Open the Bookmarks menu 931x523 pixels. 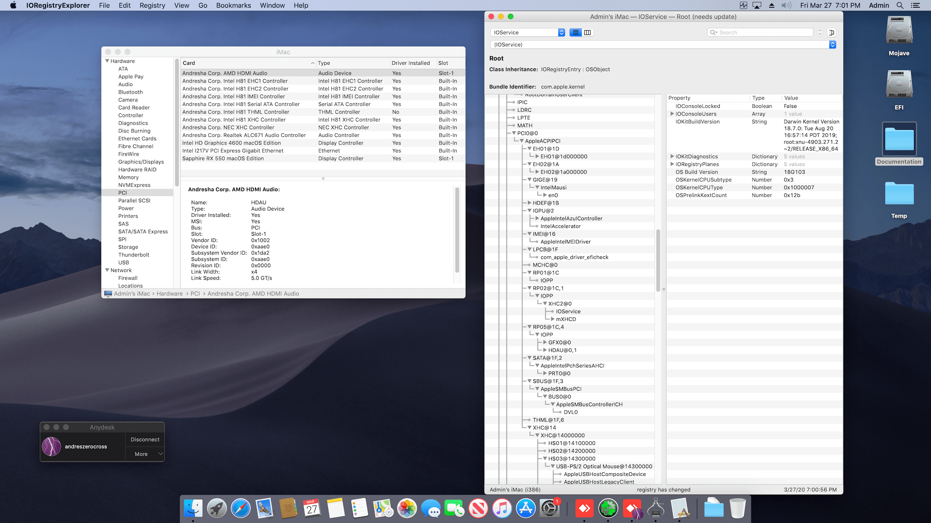(x=233, y=5)
